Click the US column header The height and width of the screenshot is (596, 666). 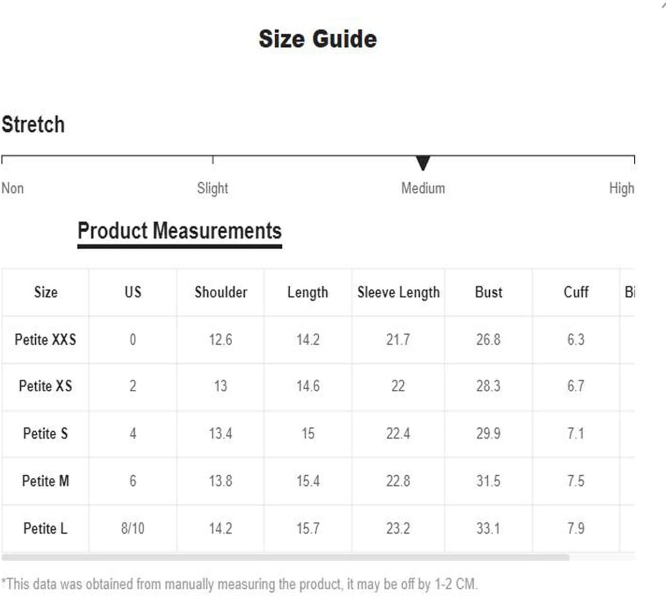pyautogui.click(x=133, y=292)
